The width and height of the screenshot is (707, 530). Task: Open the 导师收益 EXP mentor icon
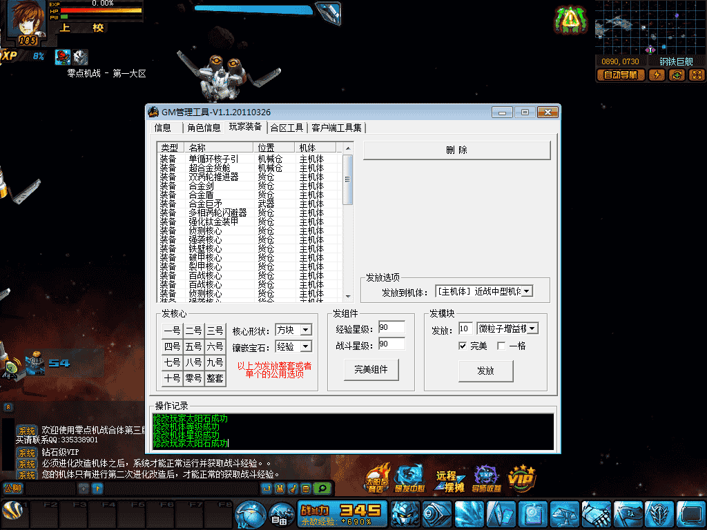pyautogui.click(x=487, y=479)
